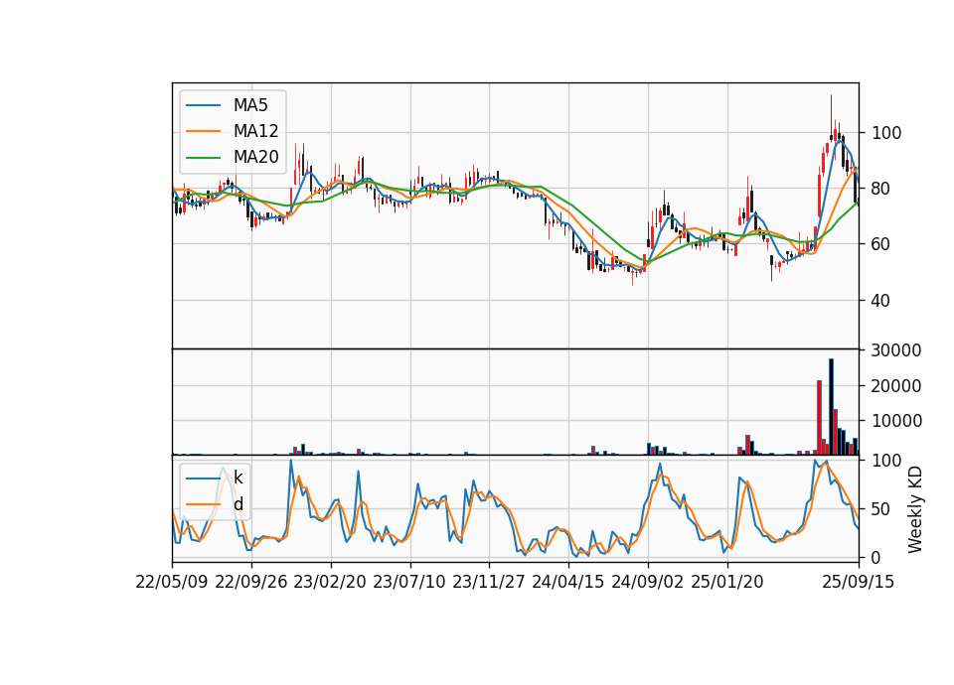
Task: Click the tallest dark volume bar
Action: click(831, 407)
